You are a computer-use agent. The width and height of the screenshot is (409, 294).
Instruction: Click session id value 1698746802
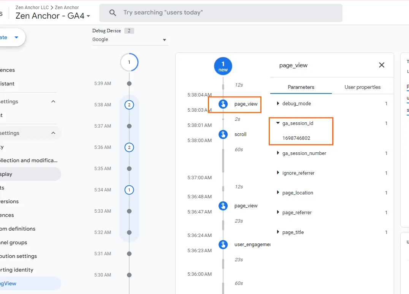click(296, 138)
